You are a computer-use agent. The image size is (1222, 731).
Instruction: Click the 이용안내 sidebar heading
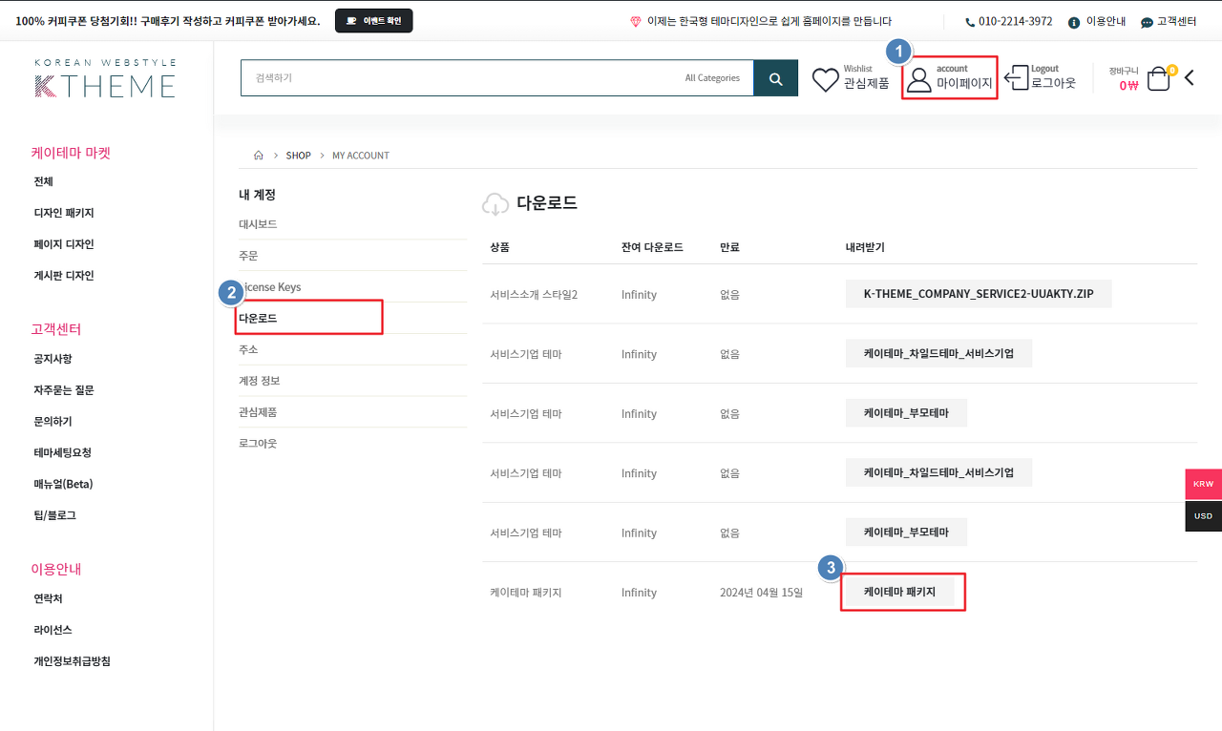click(56, 569)
